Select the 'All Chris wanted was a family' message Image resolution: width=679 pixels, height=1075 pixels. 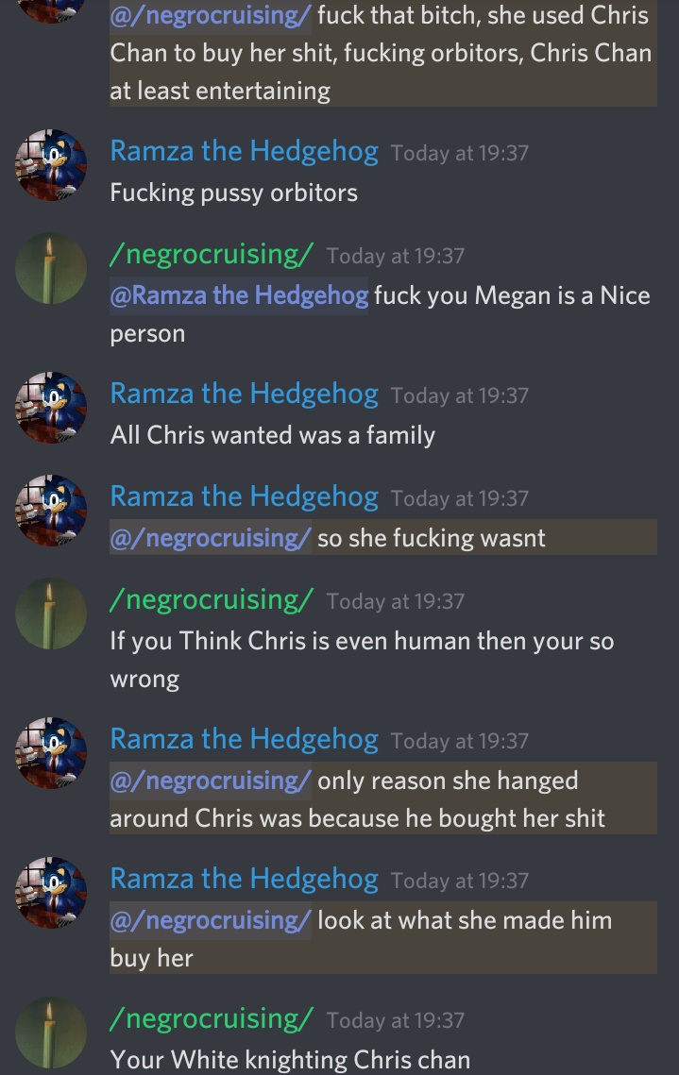click(272, 435)
